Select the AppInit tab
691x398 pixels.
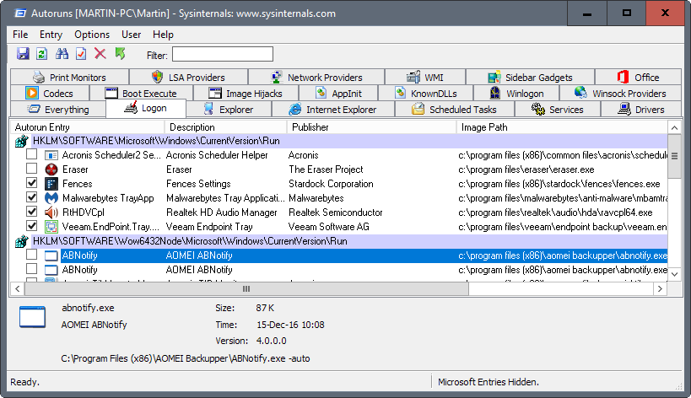tap(338, 94)
